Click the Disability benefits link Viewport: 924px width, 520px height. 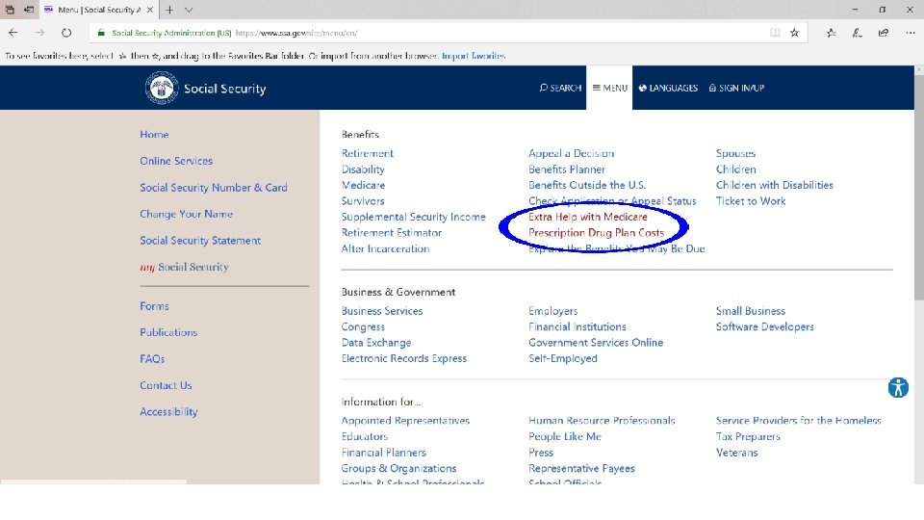click(x=363, y=169)
